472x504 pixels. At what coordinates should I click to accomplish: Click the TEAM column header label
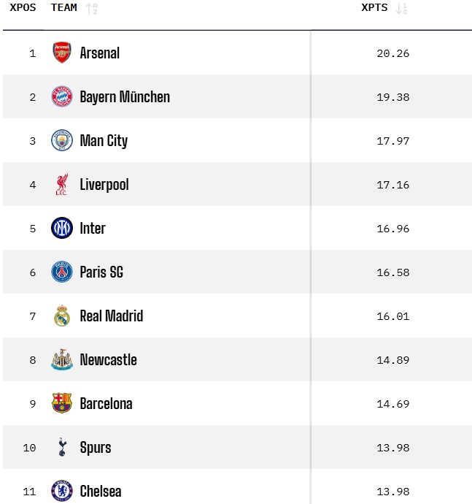click(64, 8)
